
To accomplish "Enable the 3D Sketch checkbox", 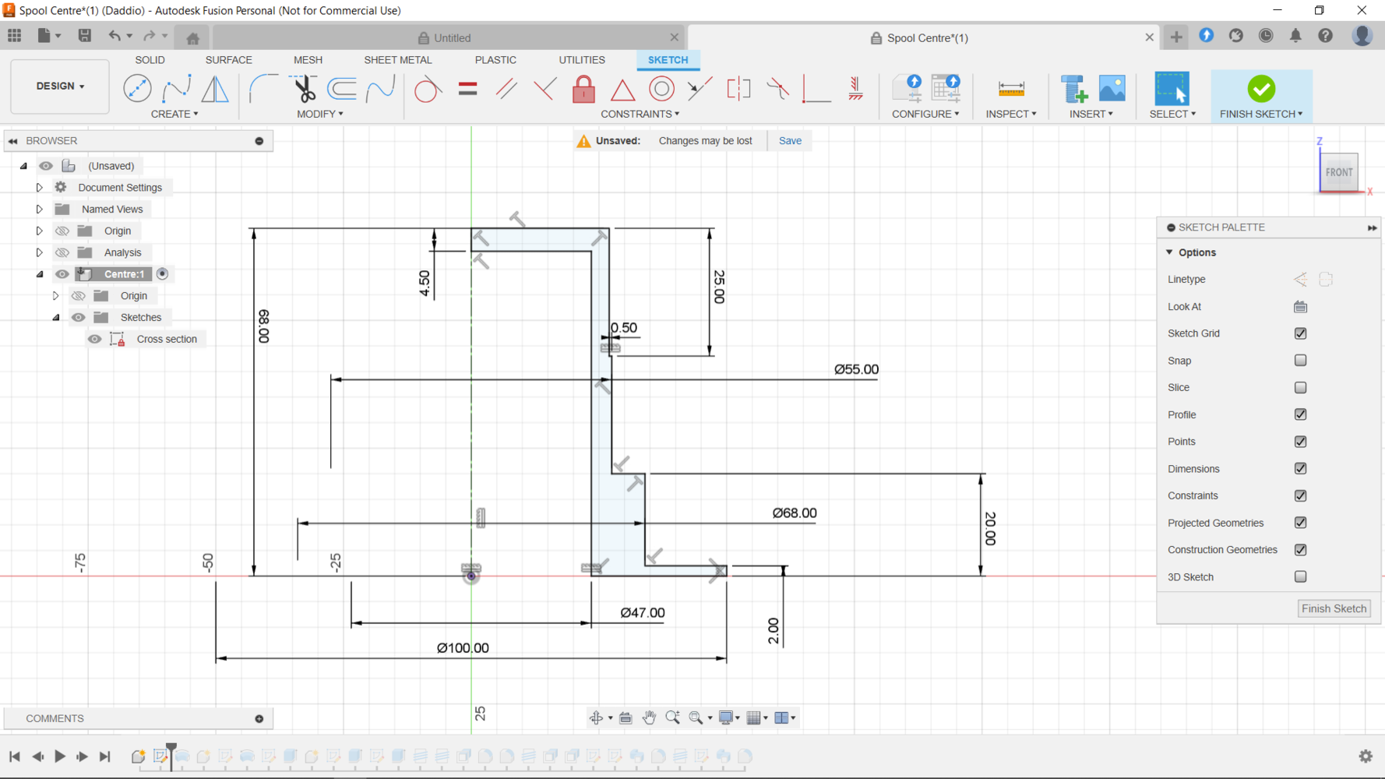I will [x=1300, y=576].
